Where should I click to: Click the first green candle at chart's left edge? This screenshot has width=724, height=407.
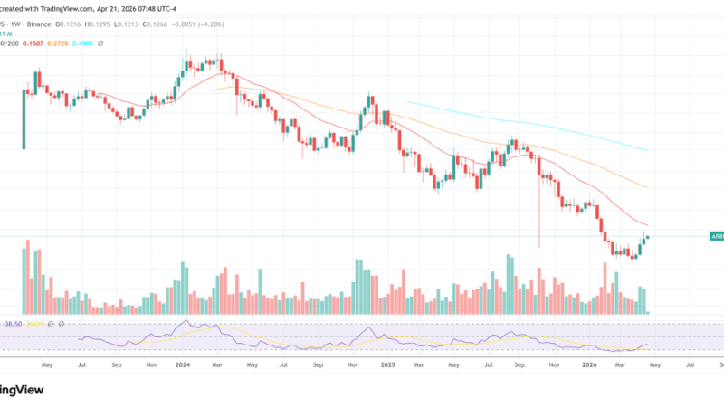coord(24,119)
